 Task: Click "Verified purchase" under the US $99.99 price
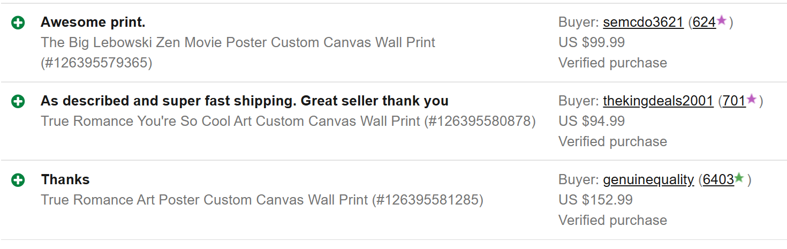[612, 63]
